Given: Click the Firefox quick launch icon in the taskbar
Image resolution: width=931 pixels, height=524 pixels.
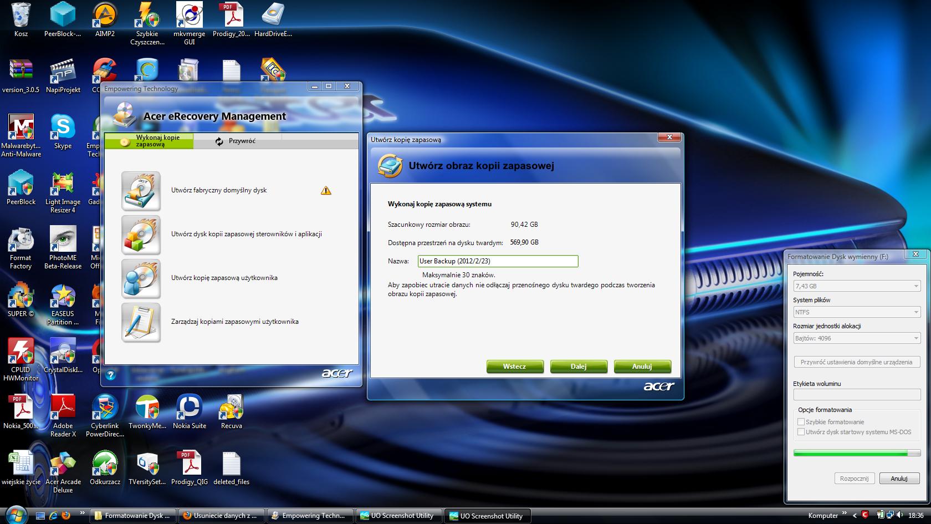Looking at the screenshot, I should 66,516.
